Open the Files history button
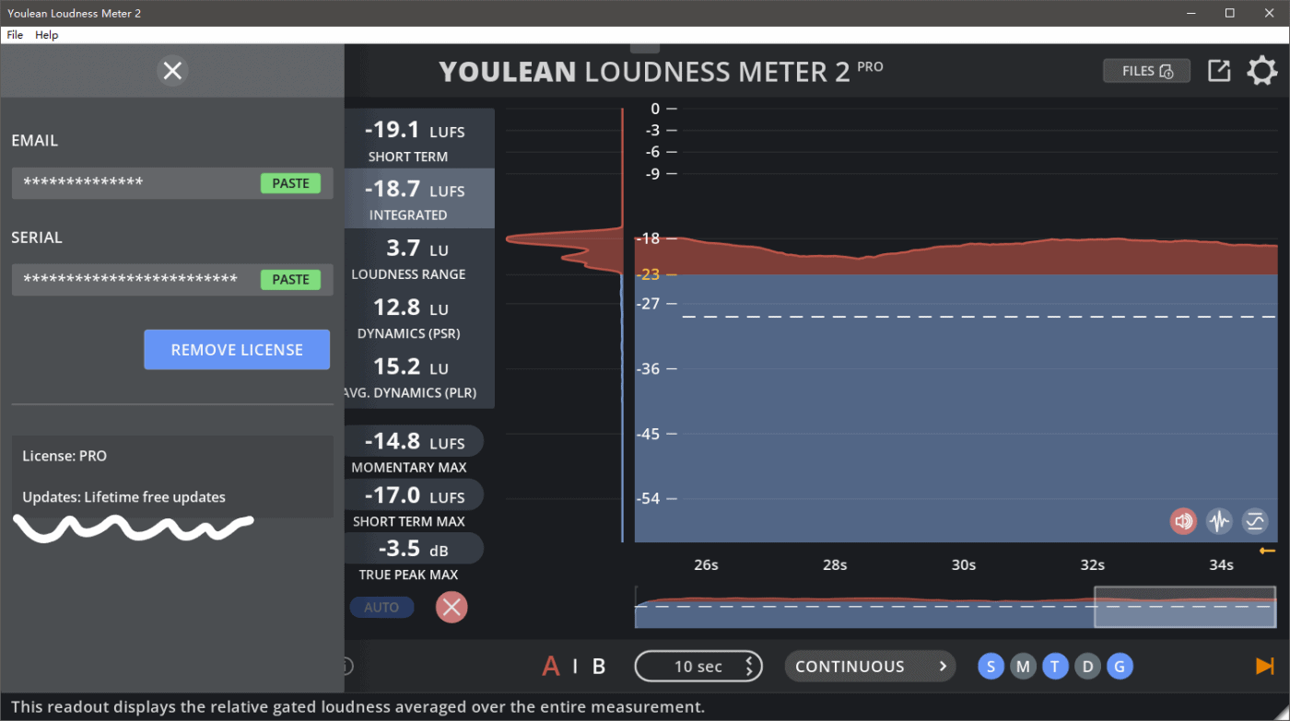The width and height of the screenshot is (1290, 721). pyautogui.click(x=1147, y=71)
